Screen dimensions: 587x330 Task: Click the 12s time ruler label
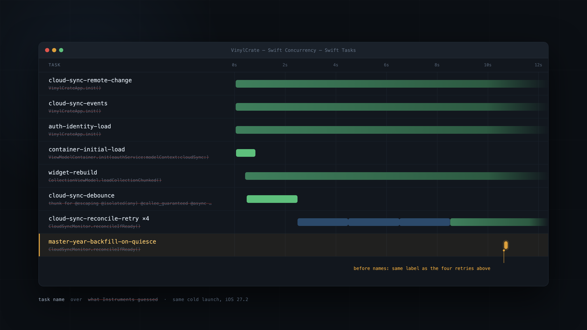(x=538, y=65)
